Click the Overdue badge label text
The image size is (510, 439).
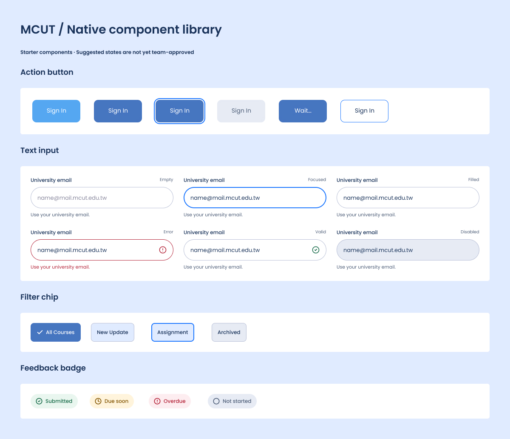pos(175,401)
